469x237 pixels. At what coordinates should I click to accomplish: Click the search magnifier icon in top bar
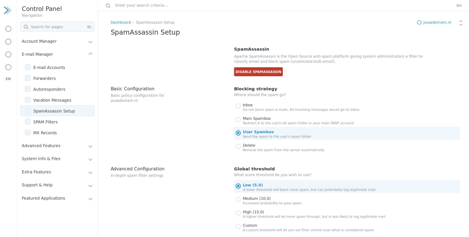point(108,6)
